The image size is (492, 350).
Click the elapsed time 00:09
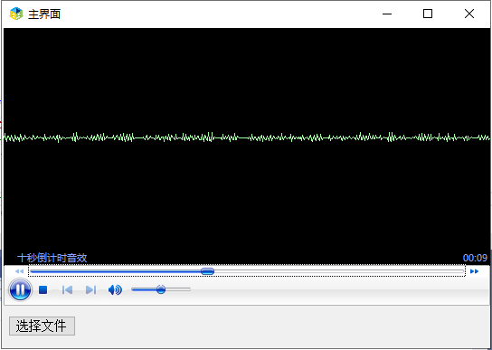[475, 258]
